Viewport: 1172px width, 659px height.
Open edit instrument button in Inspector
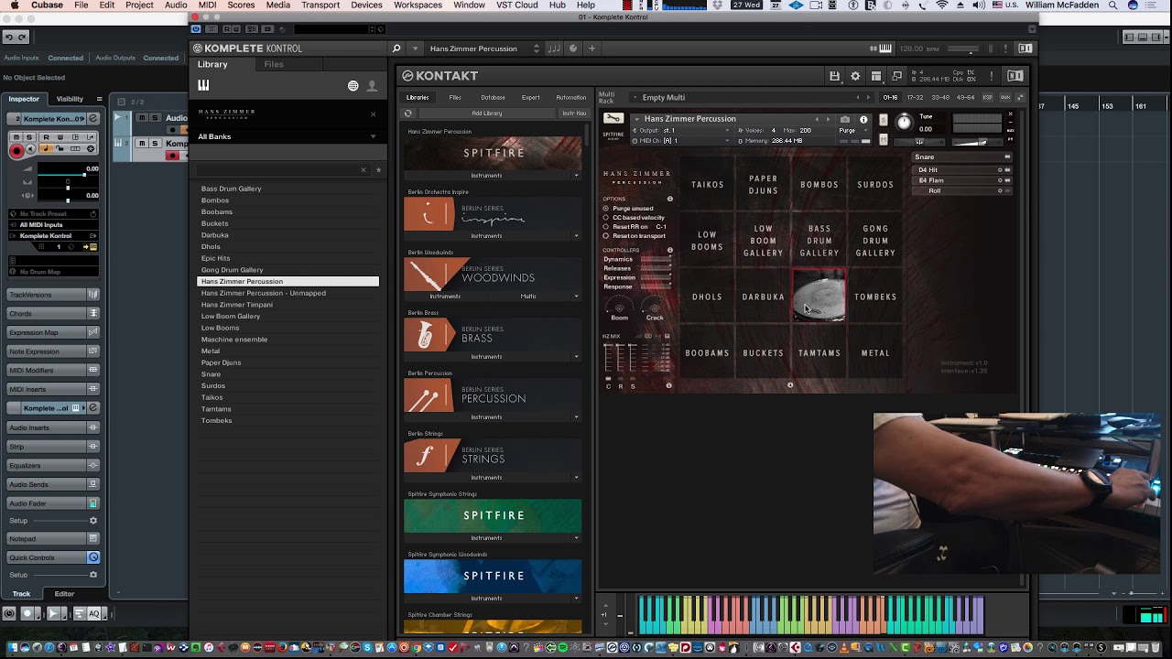92,119
